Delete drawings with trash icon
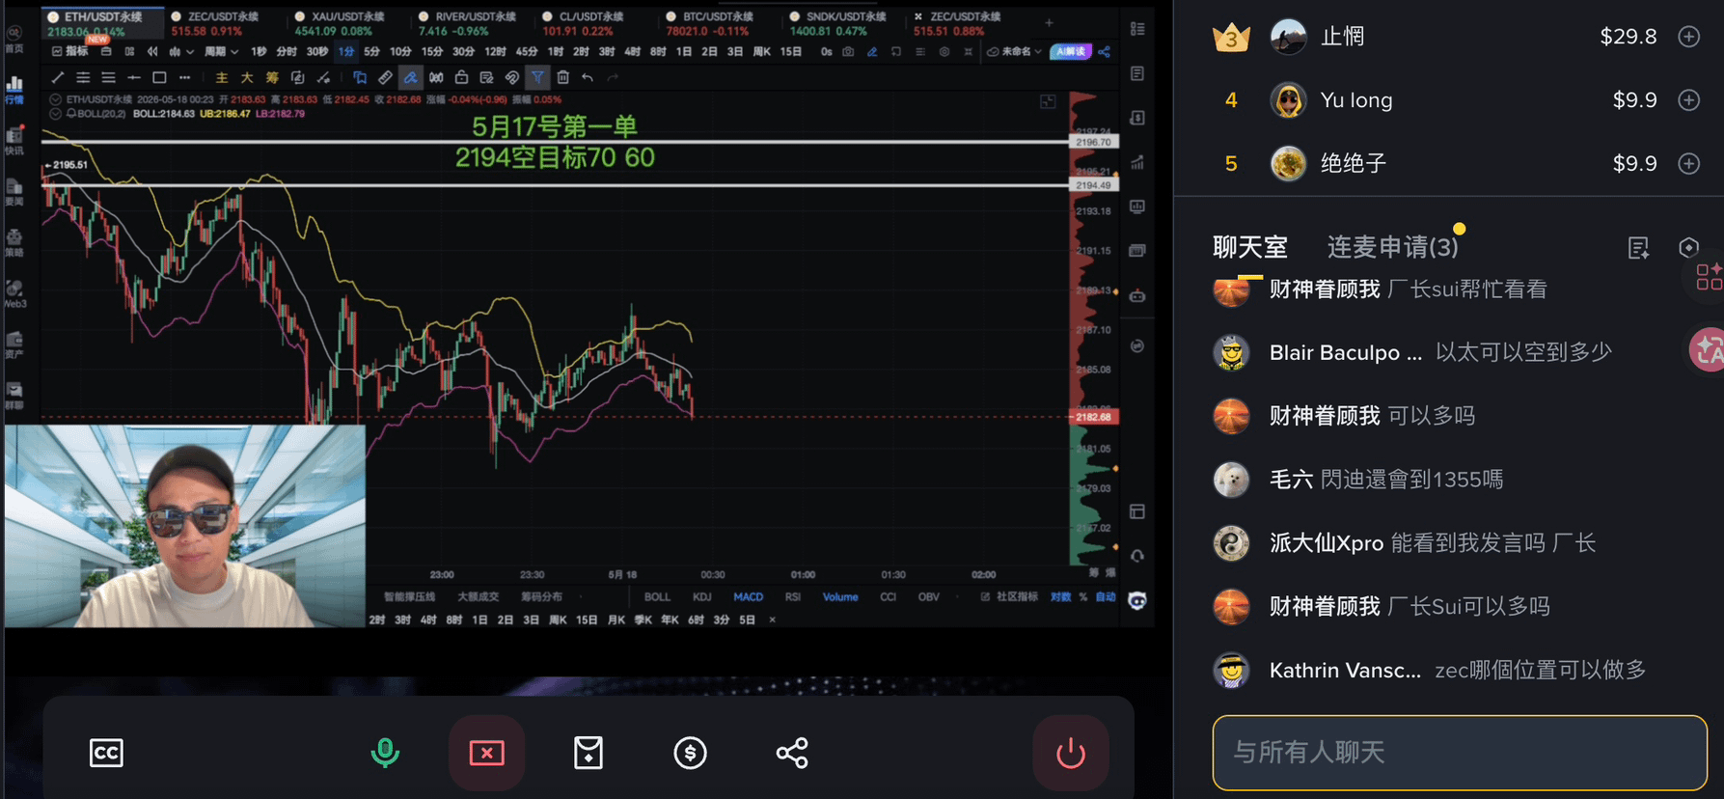Viewport: 1724px width, 799px height. (562, 77)
